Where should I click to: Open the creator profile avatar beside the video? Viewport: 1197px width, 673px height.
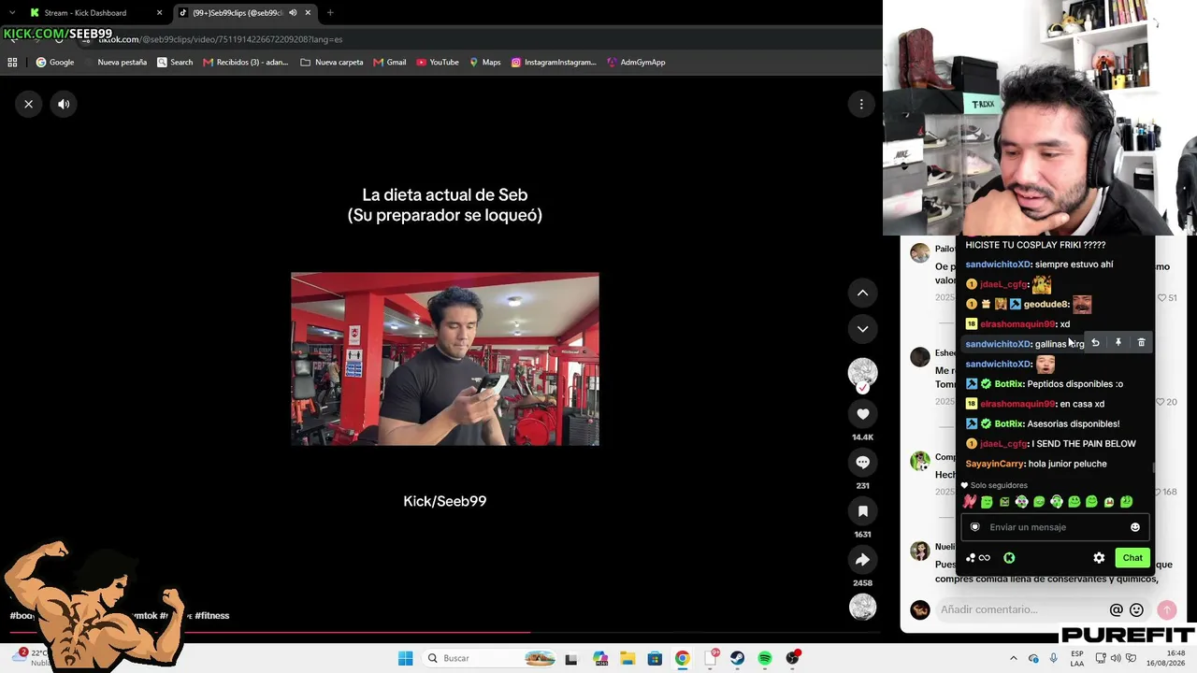[862, 373]
